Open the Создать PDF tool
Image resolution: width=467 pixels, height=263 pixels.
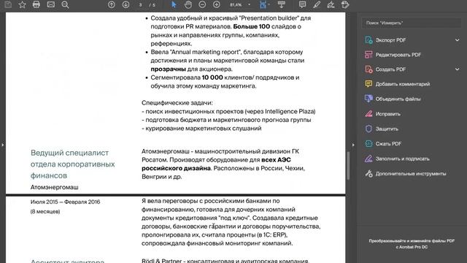pyautogui.click(x=390, y=69)
